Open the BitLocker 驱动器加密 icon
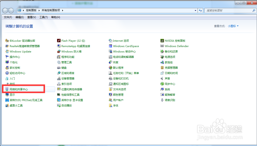This screenshot has width=257, height=146. 7,41
